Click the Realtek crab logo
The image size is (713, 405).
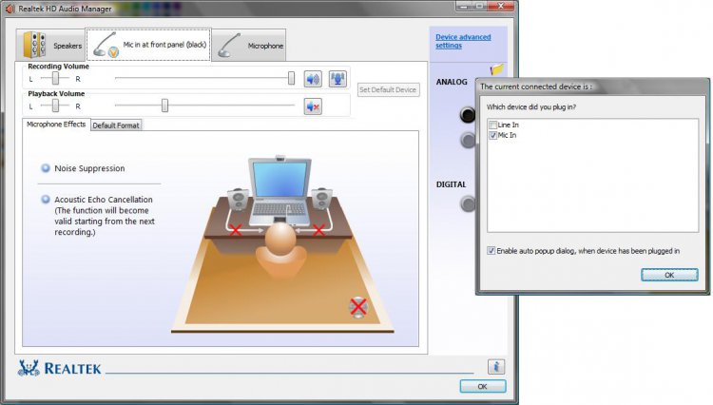[29, 368]
